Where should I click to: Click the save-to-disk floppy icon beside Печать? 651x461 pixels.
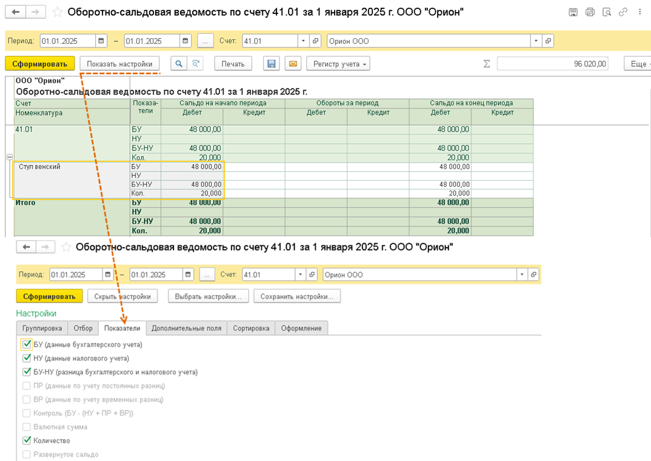(x=272, y=64)
